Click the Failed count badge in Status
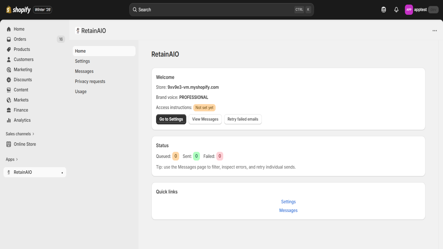This screenshot has height=249, width=443. coord(219,156)
